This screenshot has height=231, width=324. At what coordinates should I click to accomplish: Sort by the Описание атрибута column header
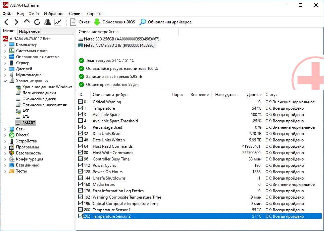click(x=129, y=95)
